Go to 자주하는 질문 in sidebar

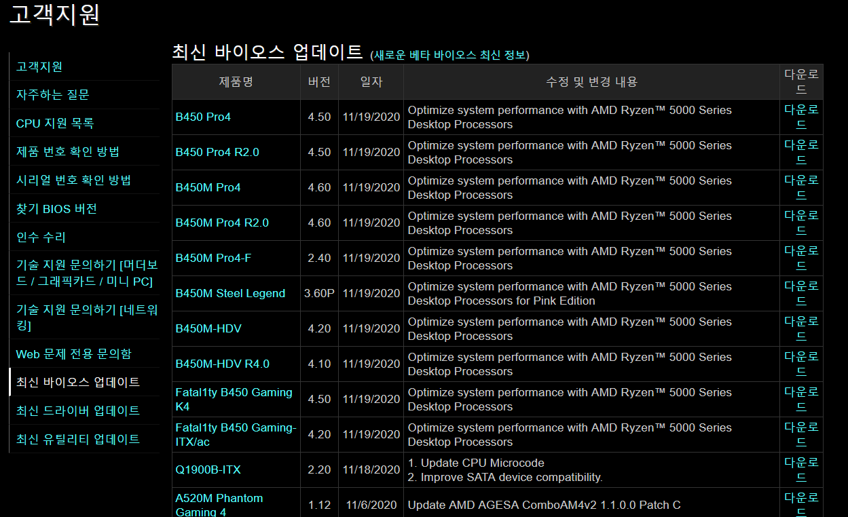pos(52,95)
